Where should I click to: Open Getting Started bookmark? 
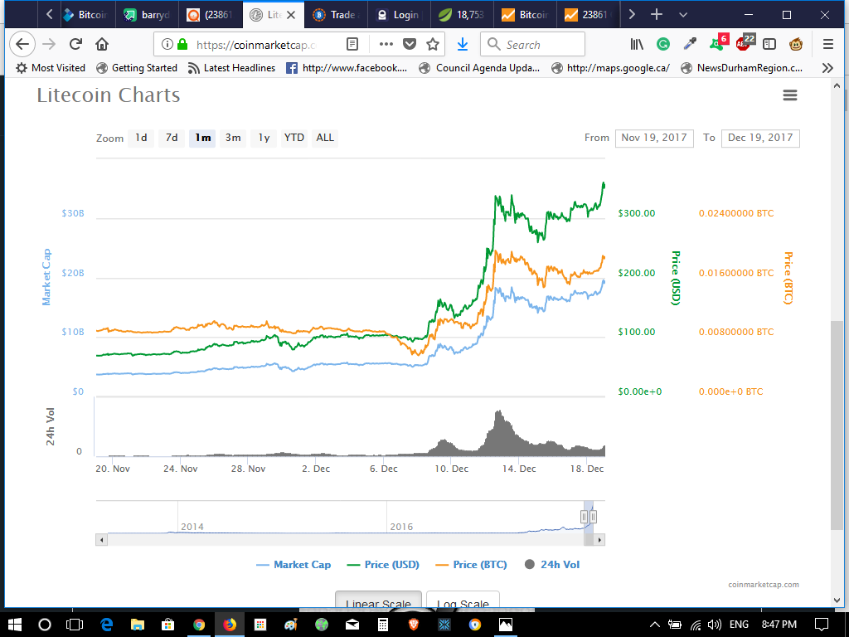pos(137,68)
